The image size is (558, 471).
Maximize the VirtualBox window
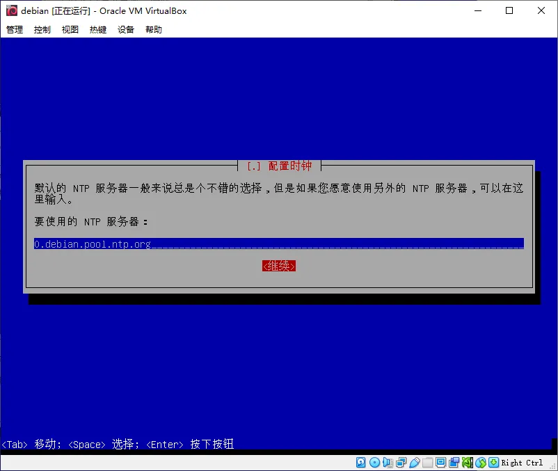pos(509,10)
